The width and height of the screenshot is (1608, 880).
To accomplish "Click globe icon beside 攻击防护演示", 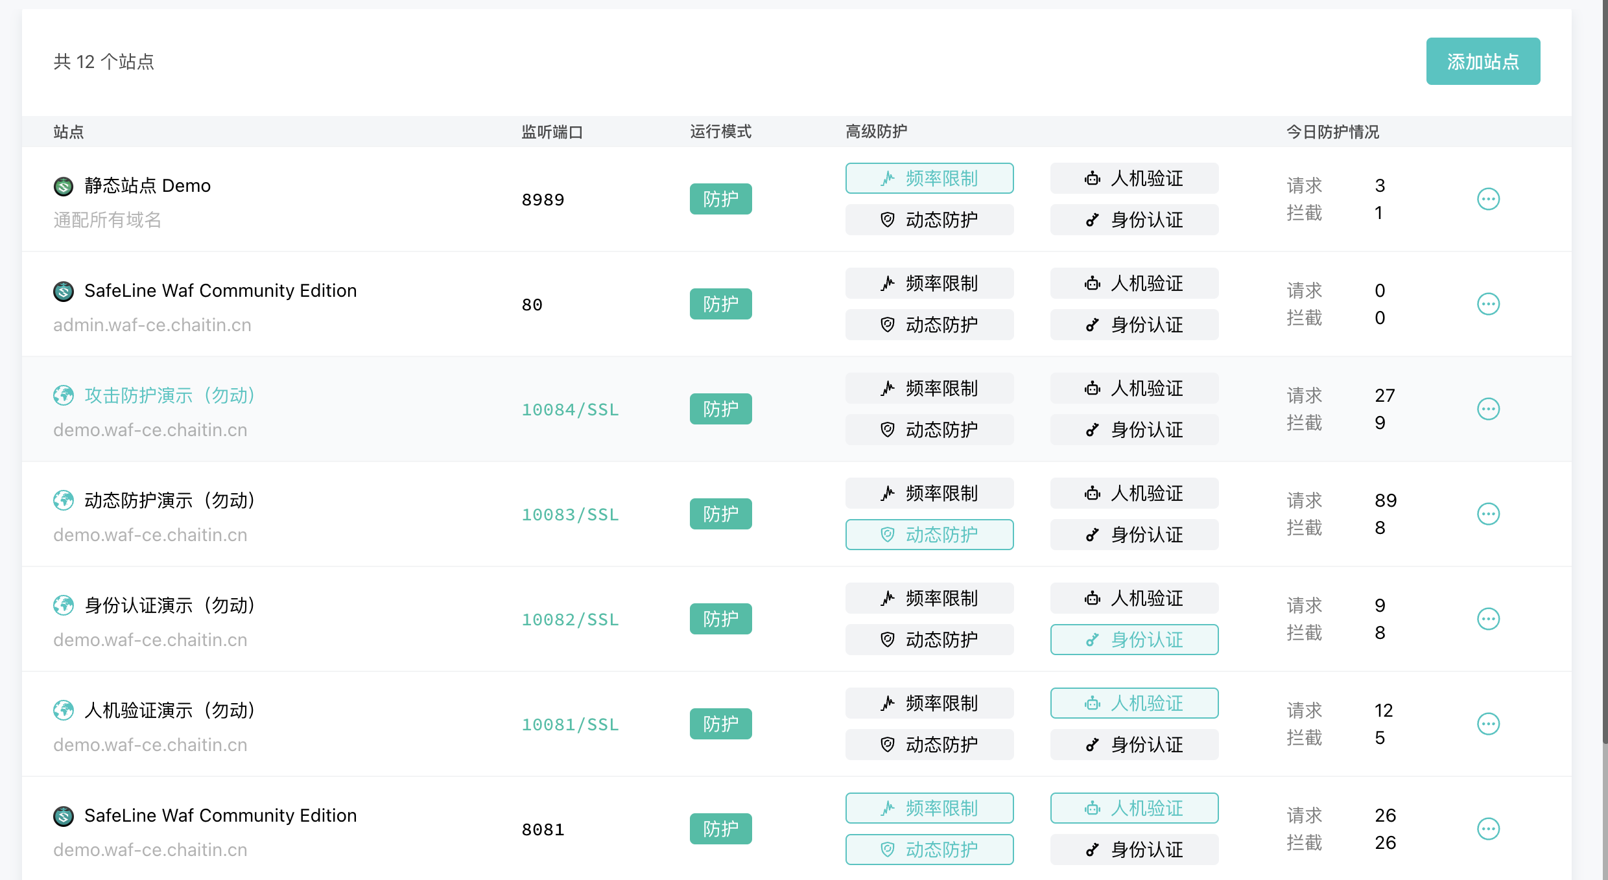I will click(x=64, y=395).
